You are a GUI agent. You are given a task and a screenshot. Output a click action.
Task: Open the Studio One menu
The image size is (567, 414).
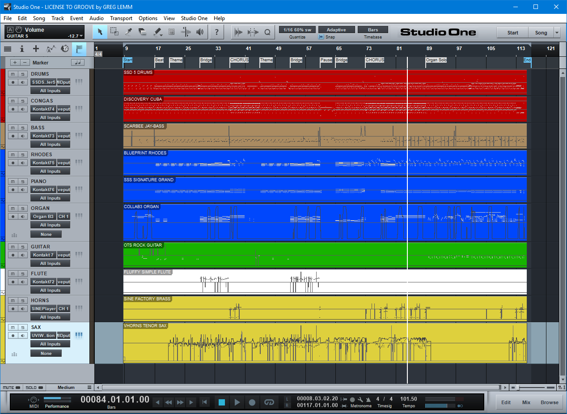[194, 18]
